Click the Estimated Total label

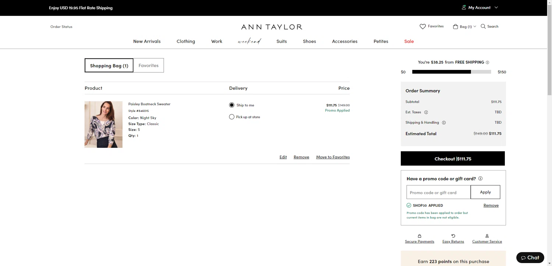421,134
